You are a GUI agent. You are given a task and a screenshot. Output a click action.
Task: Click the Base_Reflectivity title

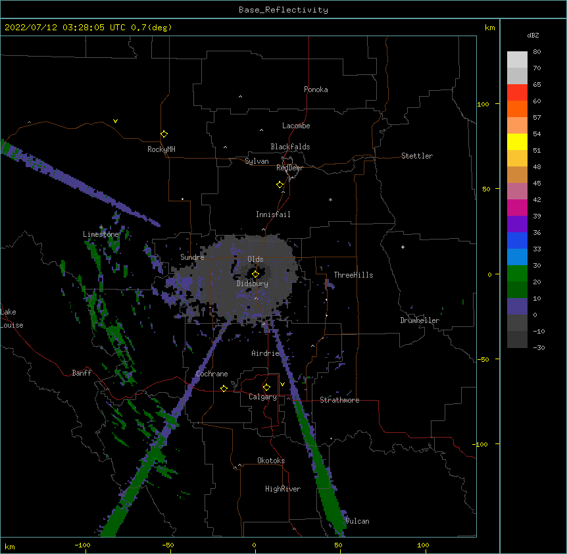(283, 10)
